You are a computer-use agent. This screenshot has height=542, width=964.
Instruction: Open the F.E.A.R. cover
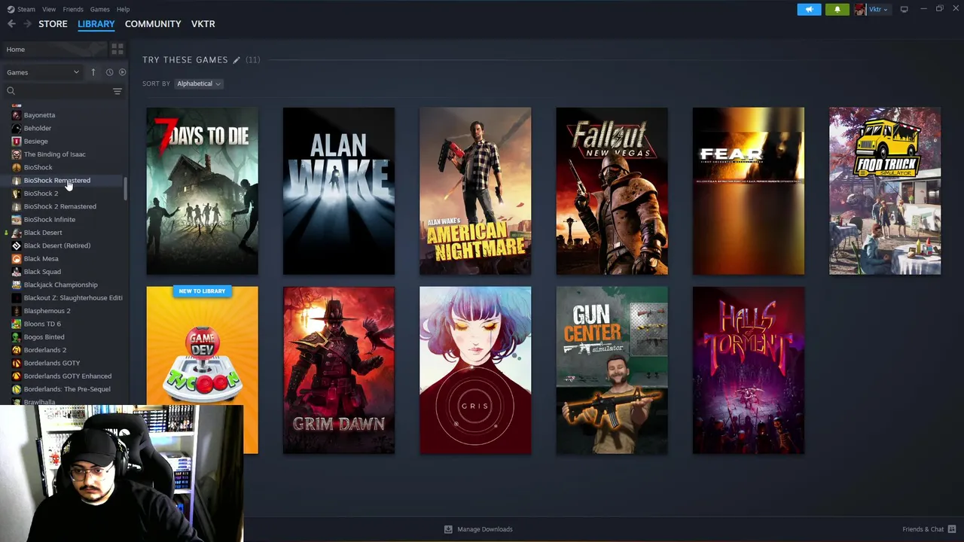(x=749, y=191)
